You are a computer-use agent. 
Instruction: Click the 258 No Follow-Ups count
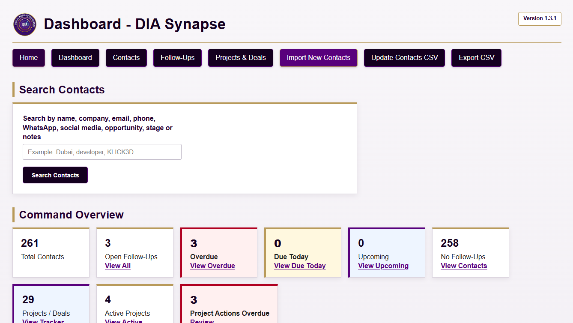450,243
